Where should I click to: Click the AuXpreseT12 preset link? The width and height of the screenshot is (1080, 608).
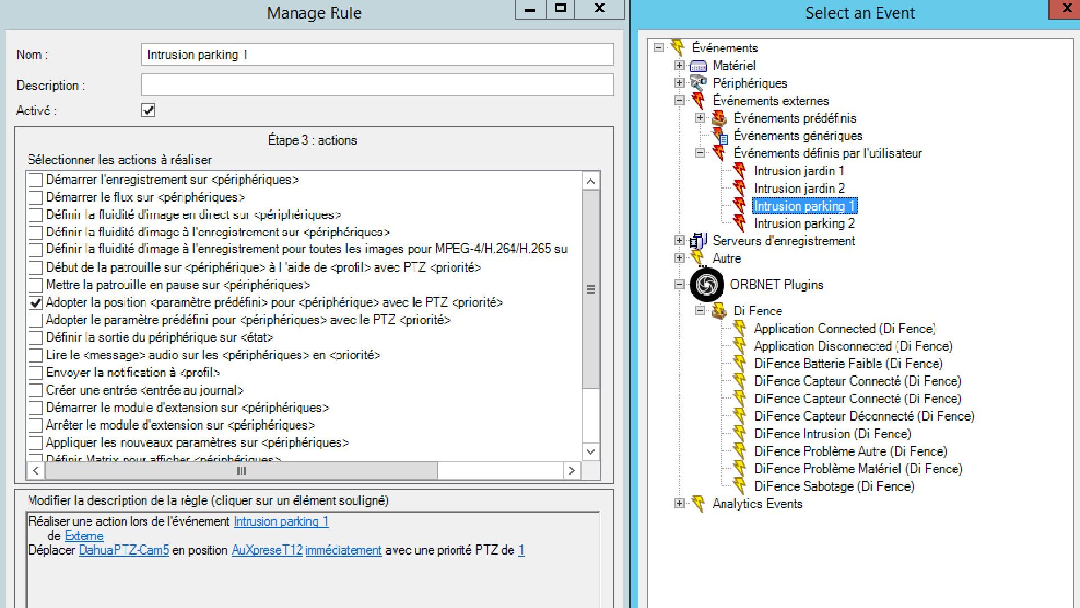coord(267,551)
